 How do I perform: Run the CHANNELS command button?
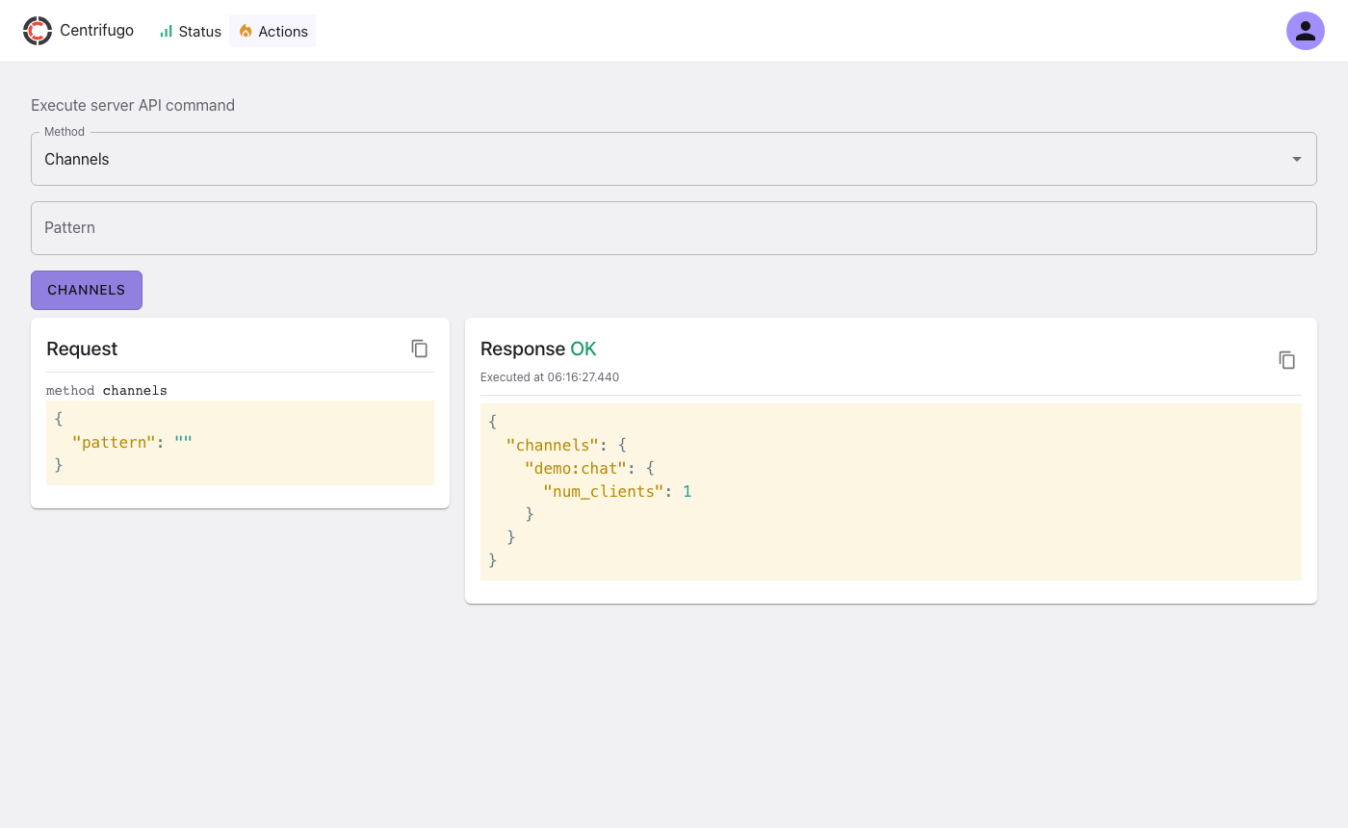87,290
